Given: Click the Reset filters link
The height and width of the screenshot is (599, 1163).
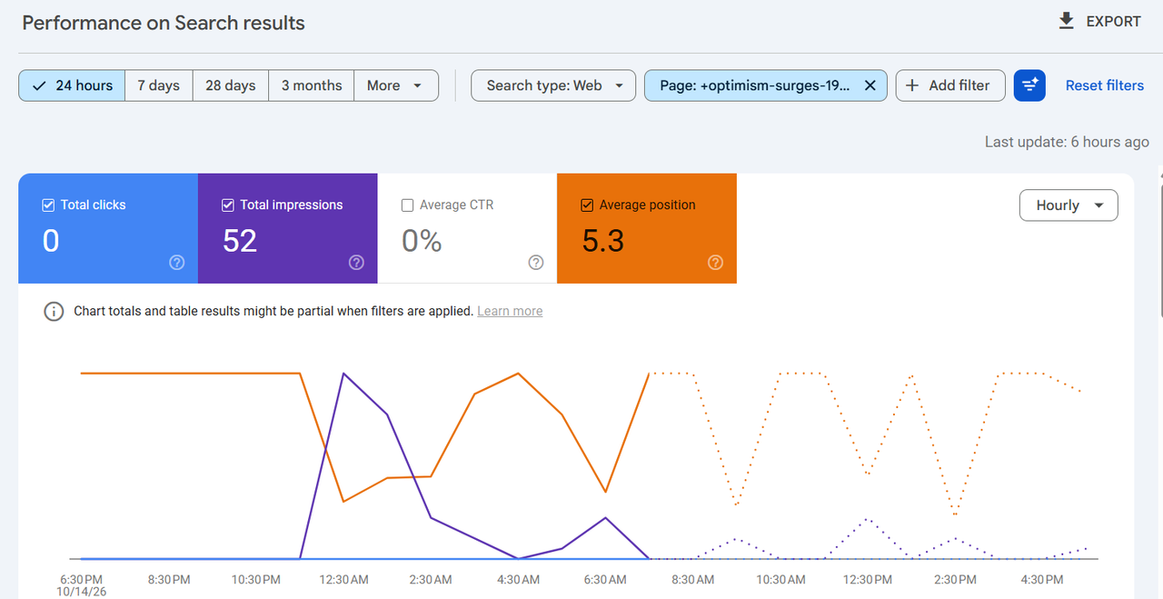Looking at the screenshot, I should [x=1105, y=85].
